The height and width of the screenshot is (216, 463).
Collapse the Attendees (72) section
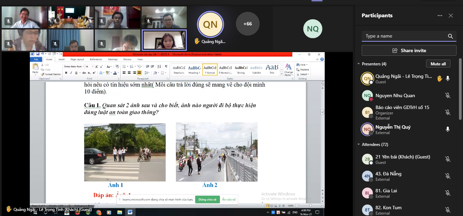(x=359, y=145)
